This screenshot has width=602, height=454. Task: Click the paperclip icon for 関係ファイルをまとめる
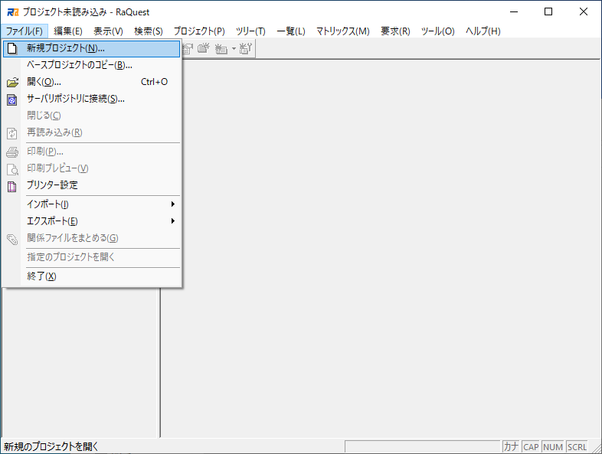point(12,239)
